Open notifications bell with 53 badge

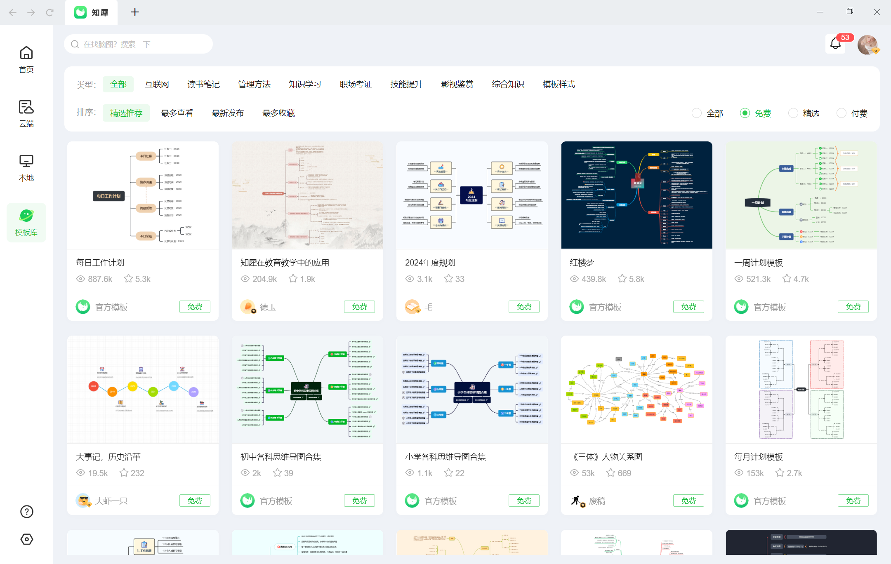836,44
